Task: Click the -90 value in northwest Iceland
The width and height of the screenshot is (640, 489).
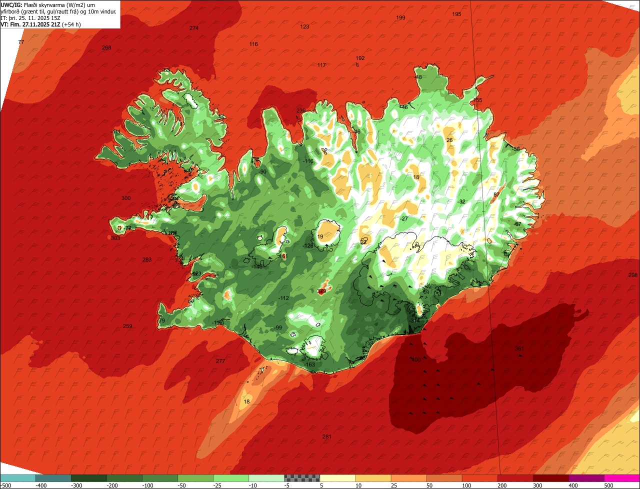Action: (x=262, y=171)
